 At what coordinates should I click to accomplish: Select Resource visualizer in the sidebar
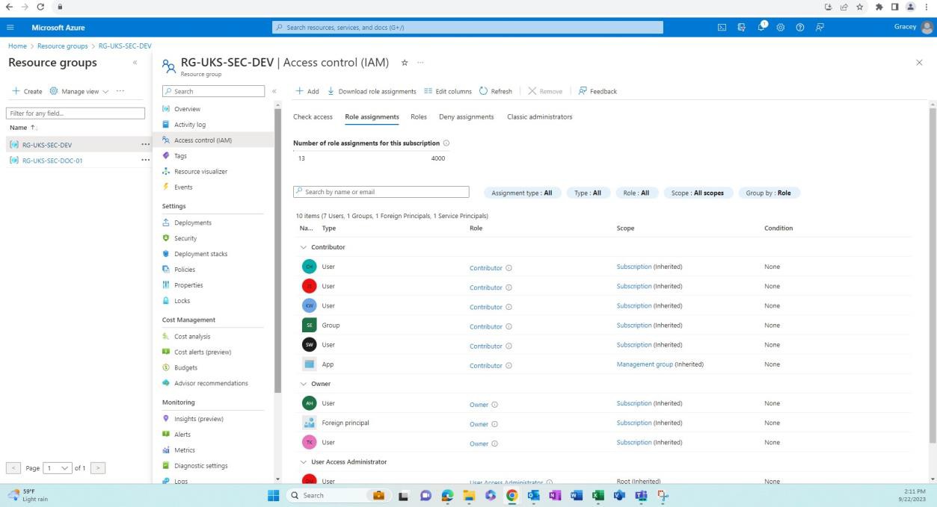pyautogui.click(x=202, y=171)
